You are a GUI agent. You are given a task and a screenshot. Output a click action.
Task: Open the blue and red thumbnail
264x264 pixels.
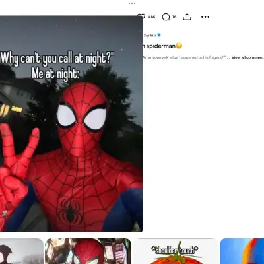click(x=242, y=251)
